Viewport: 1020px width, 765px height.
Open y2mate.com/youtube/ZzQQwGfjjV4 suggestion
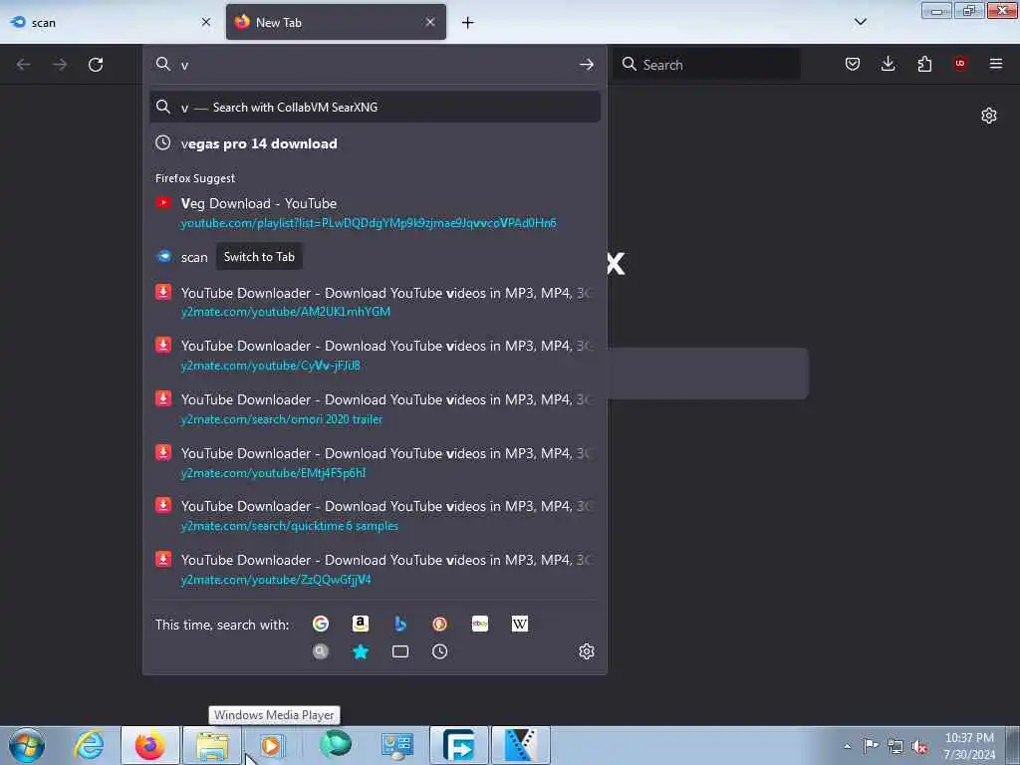(x=375, y=569)
